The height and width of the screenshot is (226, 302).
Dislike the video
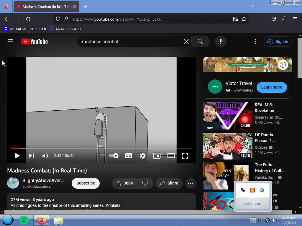pyautogui.click(x=145, y=183)
